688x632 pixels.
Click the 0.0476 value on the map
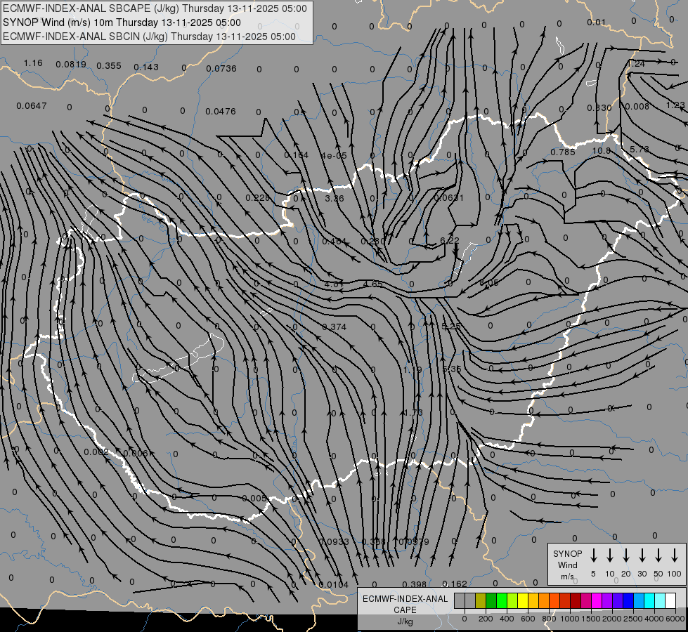(221, 112)
